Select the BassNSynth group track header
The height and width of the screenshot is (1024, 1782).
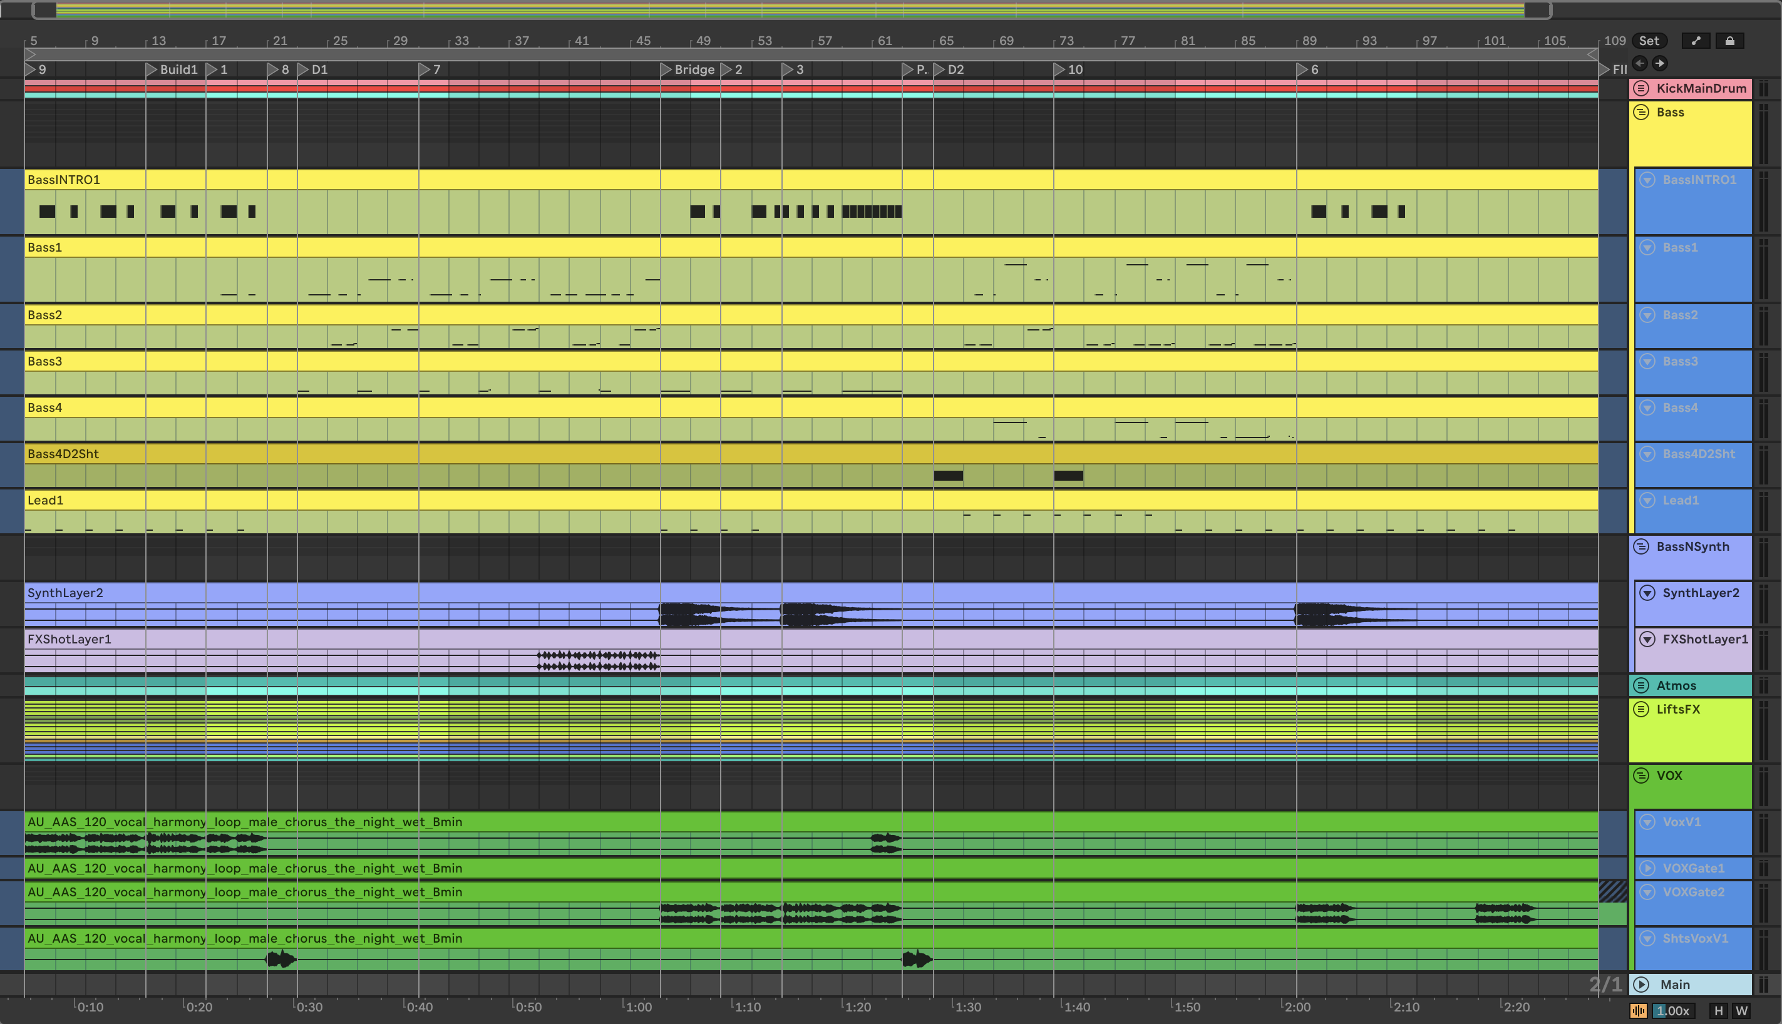click(1692, 546)
